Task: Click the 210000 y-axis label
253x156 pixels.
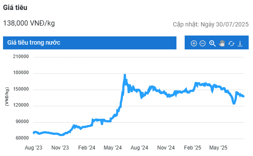Action: (x=21, y=57)
